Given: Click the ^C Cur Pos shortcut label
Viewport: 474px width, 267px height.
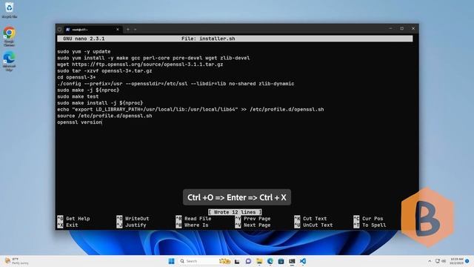Looking at the screenshot, I should [368, 219].
